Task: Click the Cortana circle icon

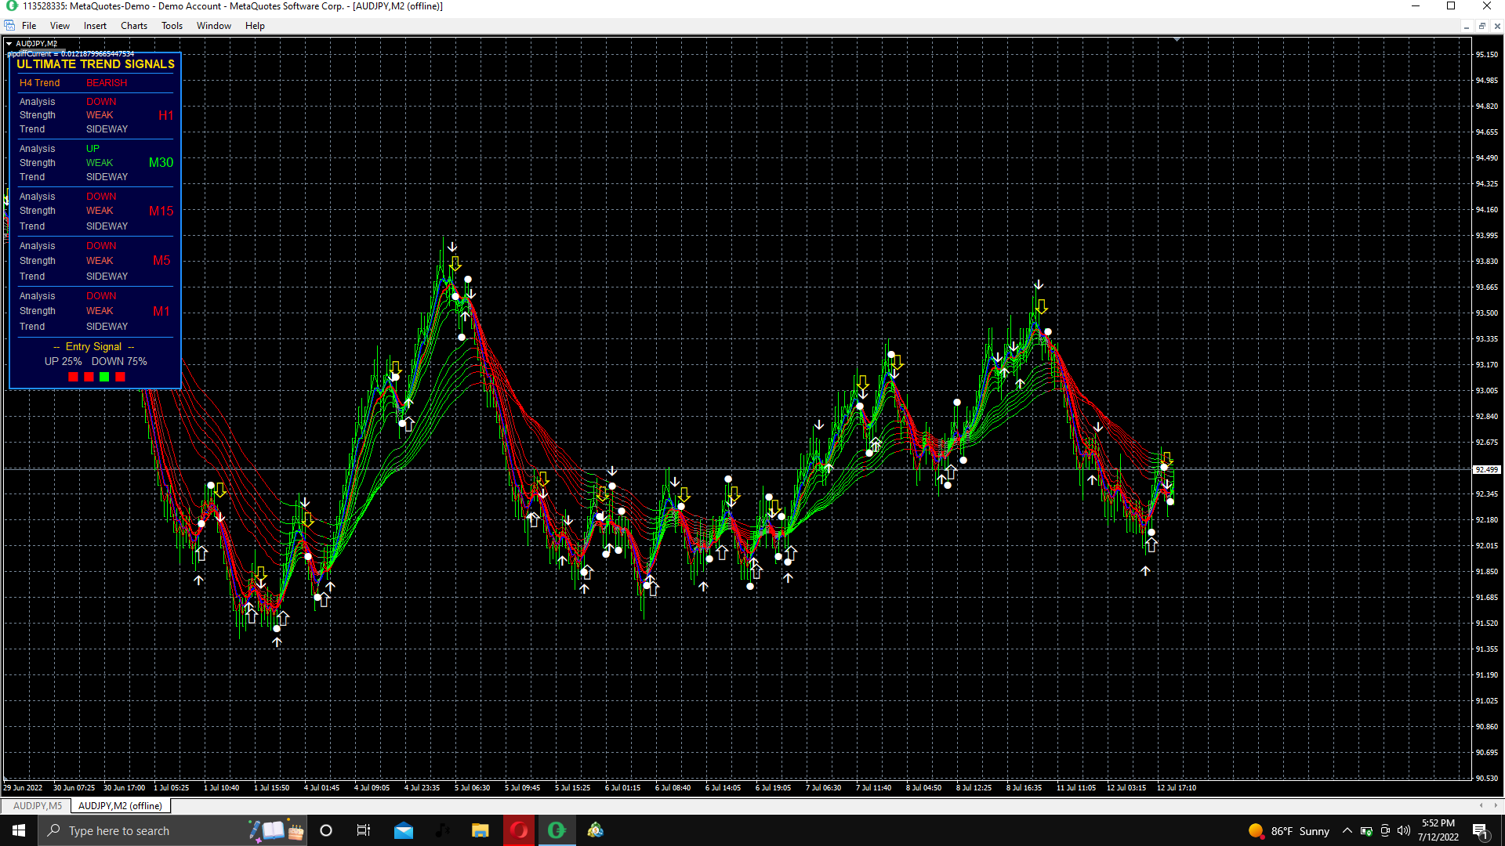Action: (x=326, y=831)
